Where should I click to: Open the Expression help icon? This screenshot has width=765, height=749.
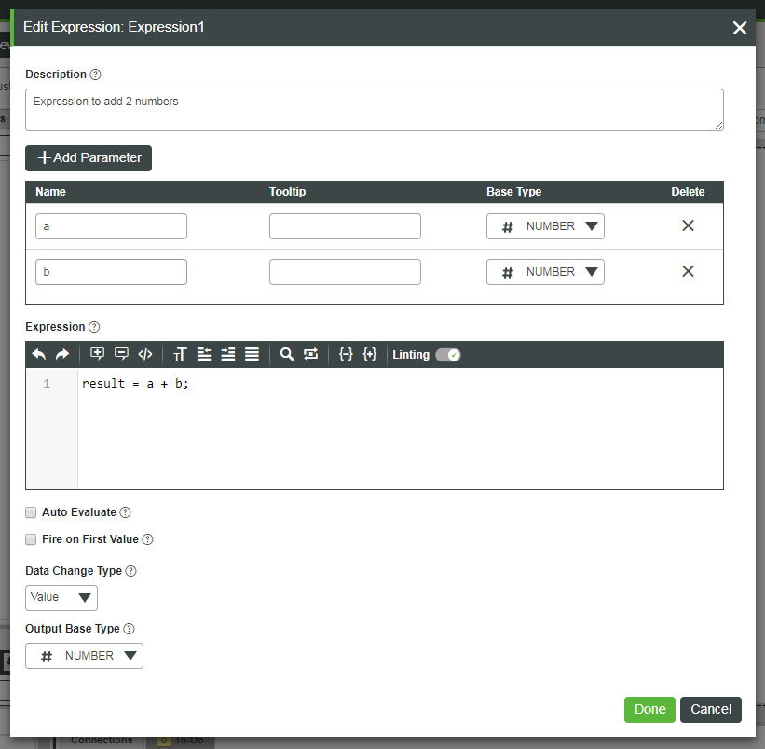tap(94, 327)
